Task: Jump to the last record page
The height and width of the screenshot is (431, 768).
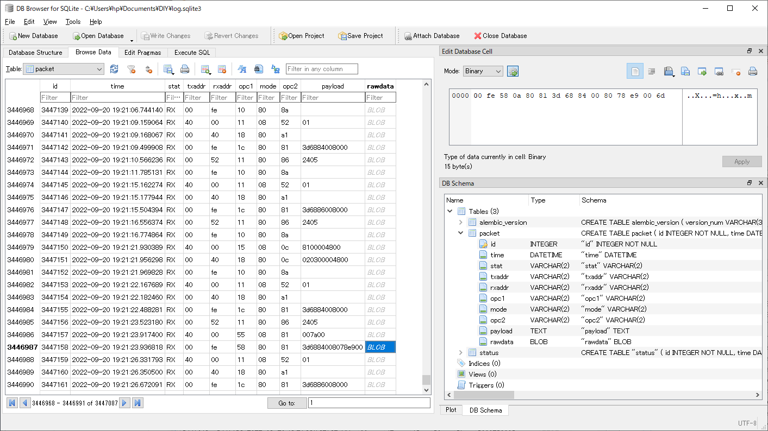Action: click(x=138, y=403)
